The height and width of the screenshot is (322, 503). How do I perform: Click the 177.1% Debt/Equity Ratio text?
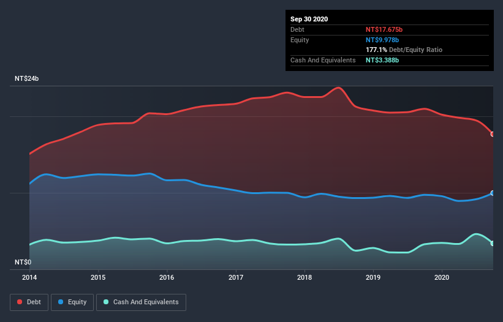pos(404,50)
